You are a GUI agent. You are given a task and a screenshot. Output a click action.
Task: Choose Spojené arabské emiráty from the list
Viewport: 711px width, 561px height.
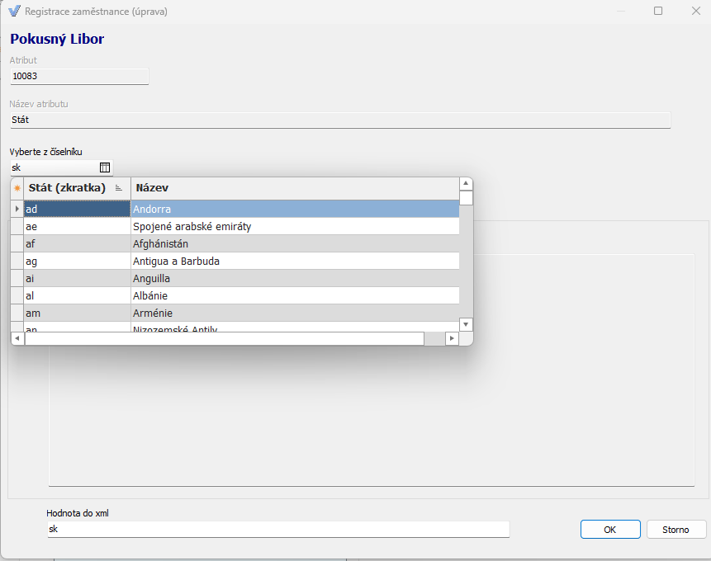pos(293,226)
